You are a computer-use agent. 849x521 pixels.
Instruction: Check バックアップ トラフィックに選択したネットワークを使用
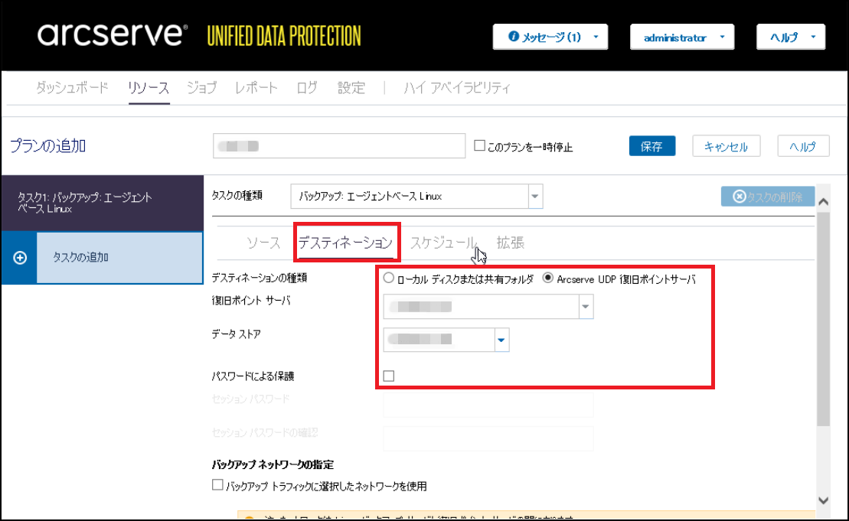point(217,485)
